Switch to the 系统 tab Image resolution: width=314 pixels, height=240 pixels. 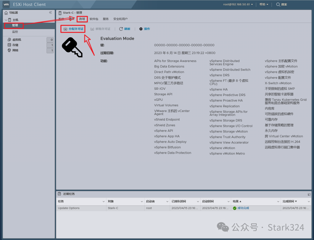click(x=61, y=19)
